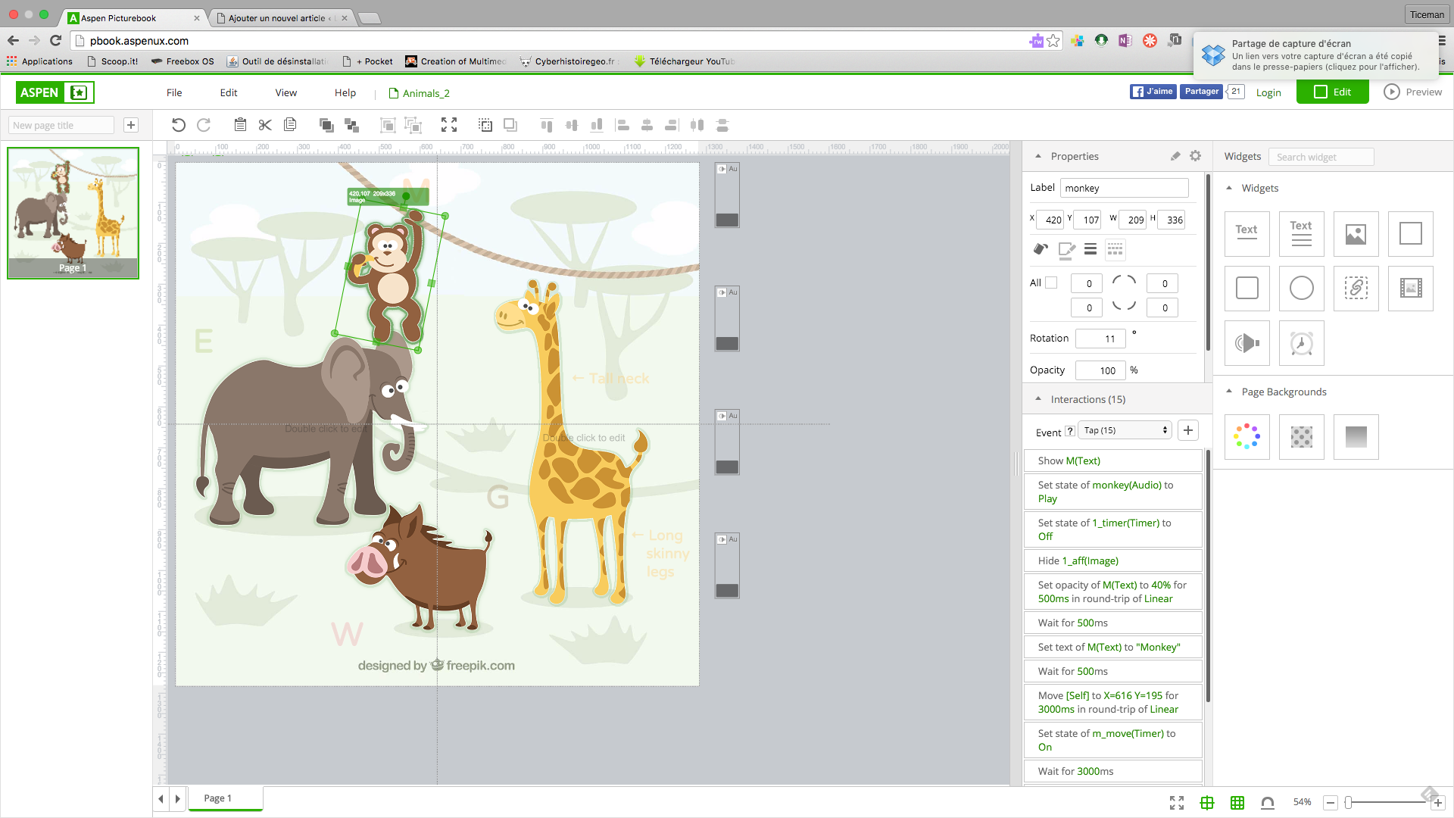This screenshot has width=1454, height=818.
Task: Add a rounded rectangle widget
Action: [x=1247, y=288]
